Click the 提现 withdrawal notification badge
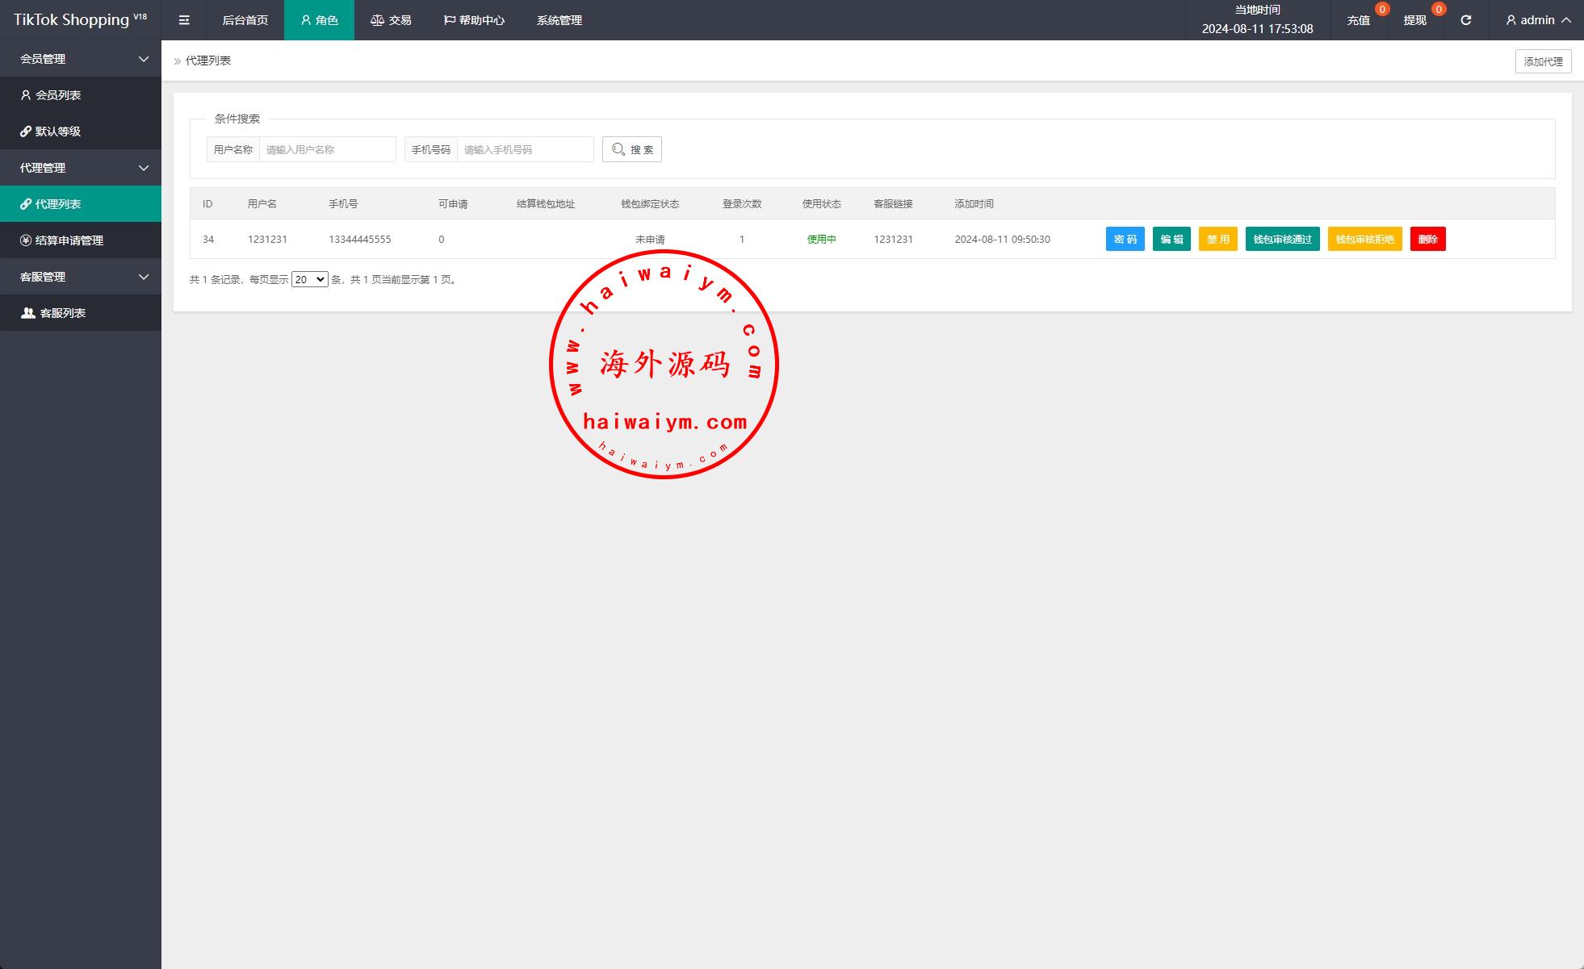The width and height of the screenshot is (1584, 969). [1438, 10]
